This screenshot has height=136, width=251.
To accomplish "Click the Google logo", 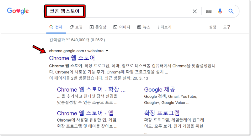I will [18, 11].
